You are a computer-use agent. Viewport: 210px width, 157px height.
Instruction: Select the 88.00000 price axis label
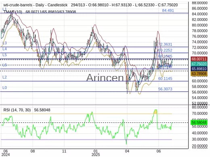(x=199, y=3)
